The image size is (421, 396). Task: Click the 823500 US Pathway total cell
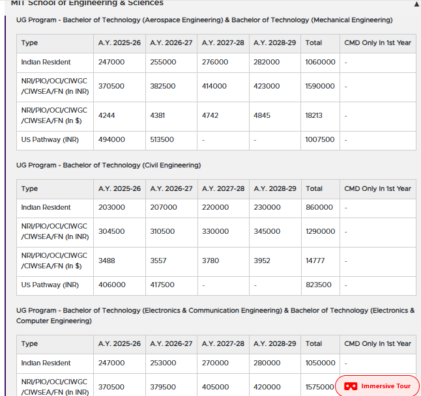pos(318,285)
